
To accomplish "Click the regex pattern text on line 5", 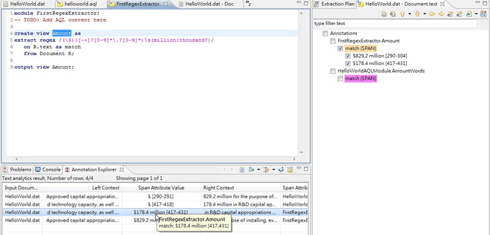I will click(x=136, y=40).
